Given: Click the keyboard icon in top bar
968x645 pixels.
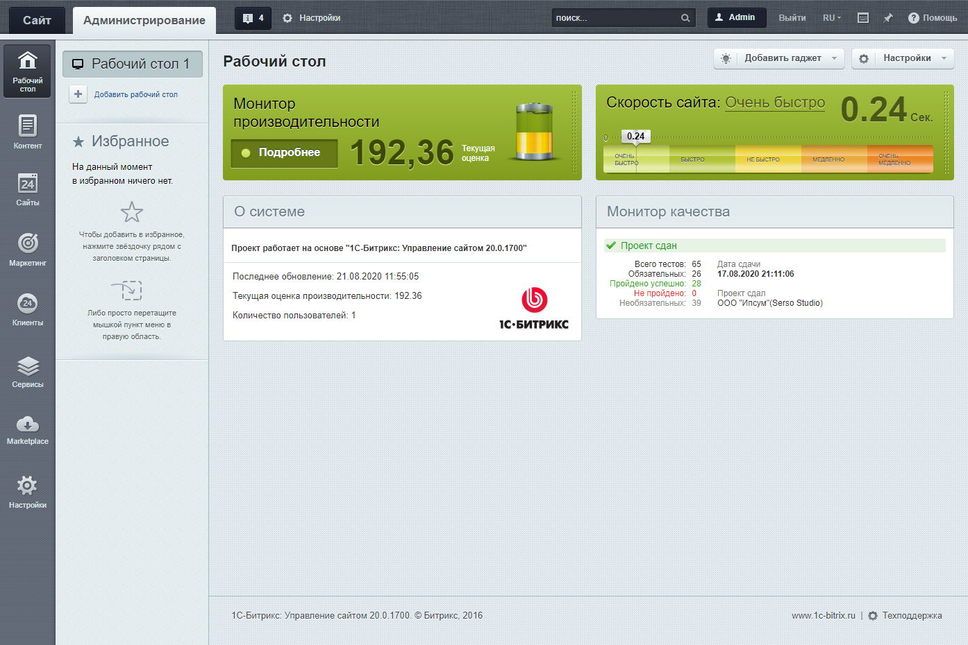Looking at the screenshot, I should tap(863, 18).
